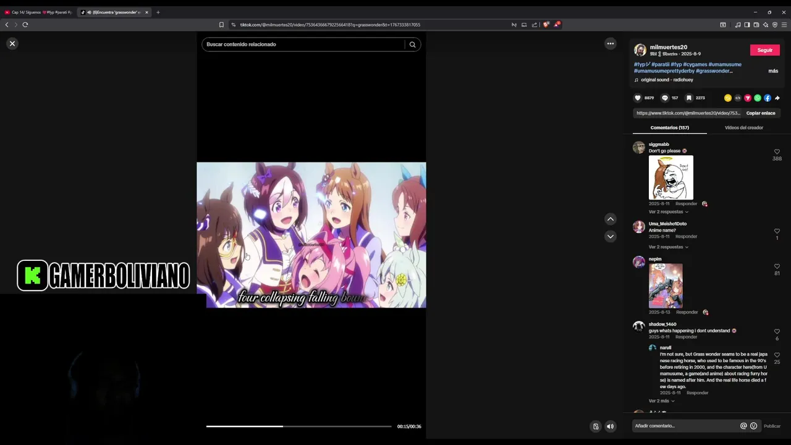Viewport: 791px width, 445px height.
Task: Click the video URL link field
Action: [x=688, y=113]
